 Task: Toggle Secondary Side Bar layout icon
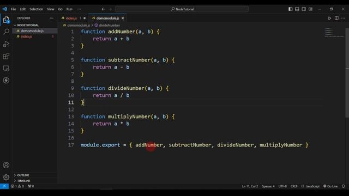[304, 9]
